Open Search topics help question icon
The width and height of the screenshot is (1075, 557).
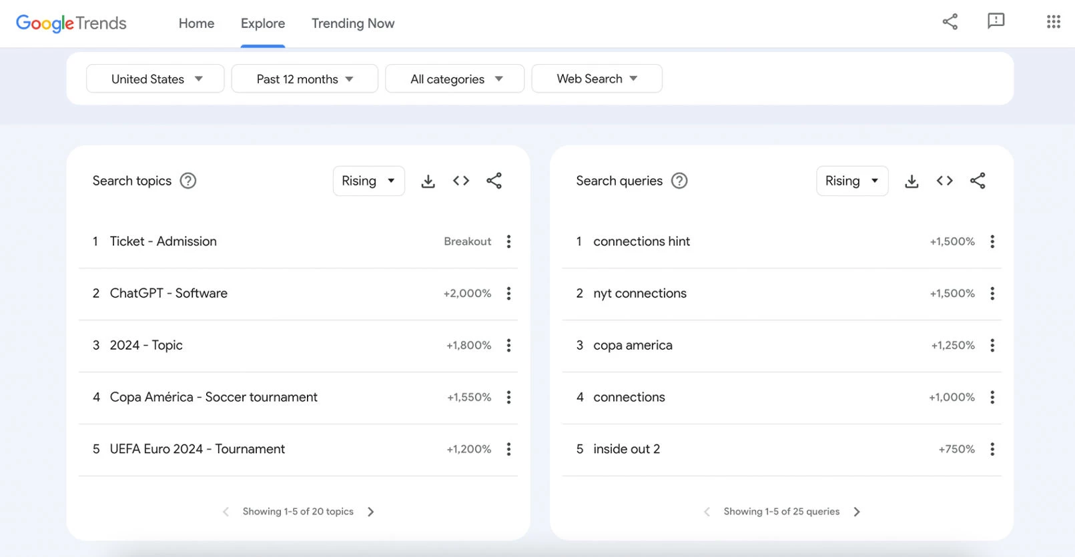point(188,181)
